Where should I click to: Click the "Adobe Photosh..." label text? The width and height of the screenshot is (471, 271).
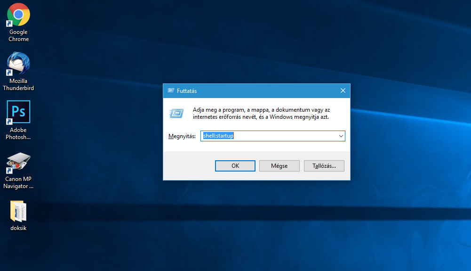(18, 134)
